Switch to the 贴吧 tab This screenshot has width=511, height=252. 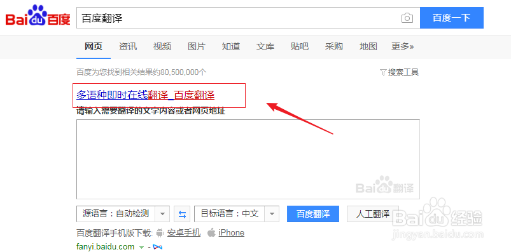(x=300, y=46)
